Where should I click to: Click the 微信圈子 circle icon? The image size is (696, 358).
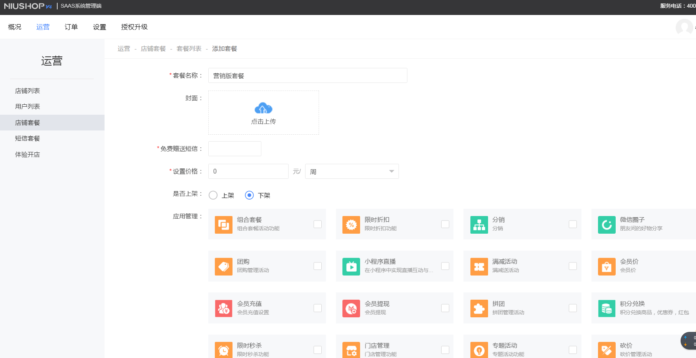(606, 224)
